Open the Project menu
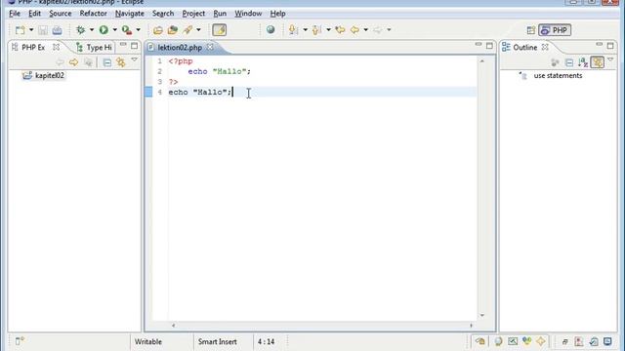625x351 pixels. click(193, 14)
